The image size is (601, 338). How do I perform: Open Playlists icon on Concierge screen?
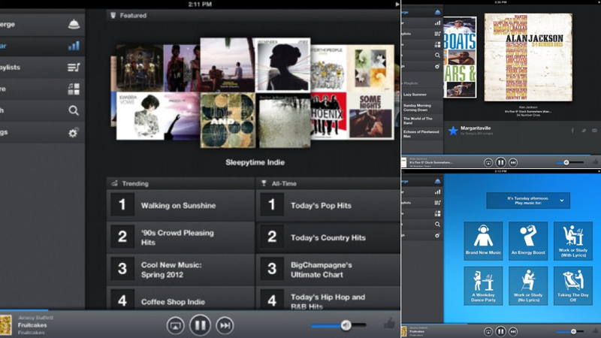[437, 203]
